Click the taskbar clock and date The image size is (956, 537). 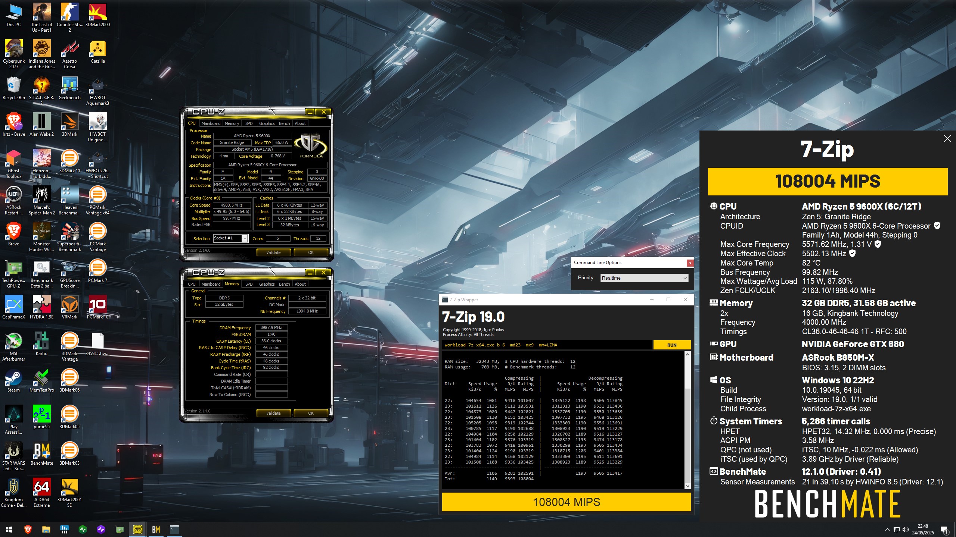(x=923, y=530)
